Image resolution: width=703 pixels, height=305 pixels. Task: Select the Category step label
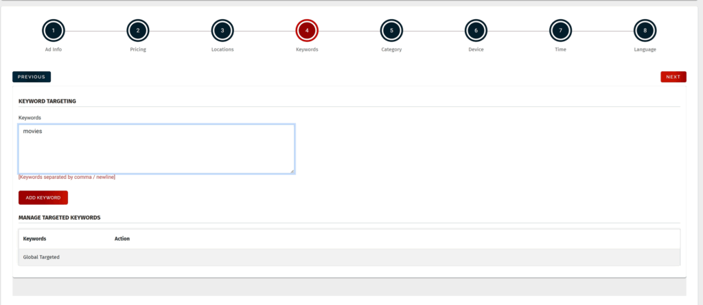click(391, 50)
